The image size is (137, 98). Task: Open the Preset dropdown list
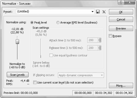click(92, 12)
